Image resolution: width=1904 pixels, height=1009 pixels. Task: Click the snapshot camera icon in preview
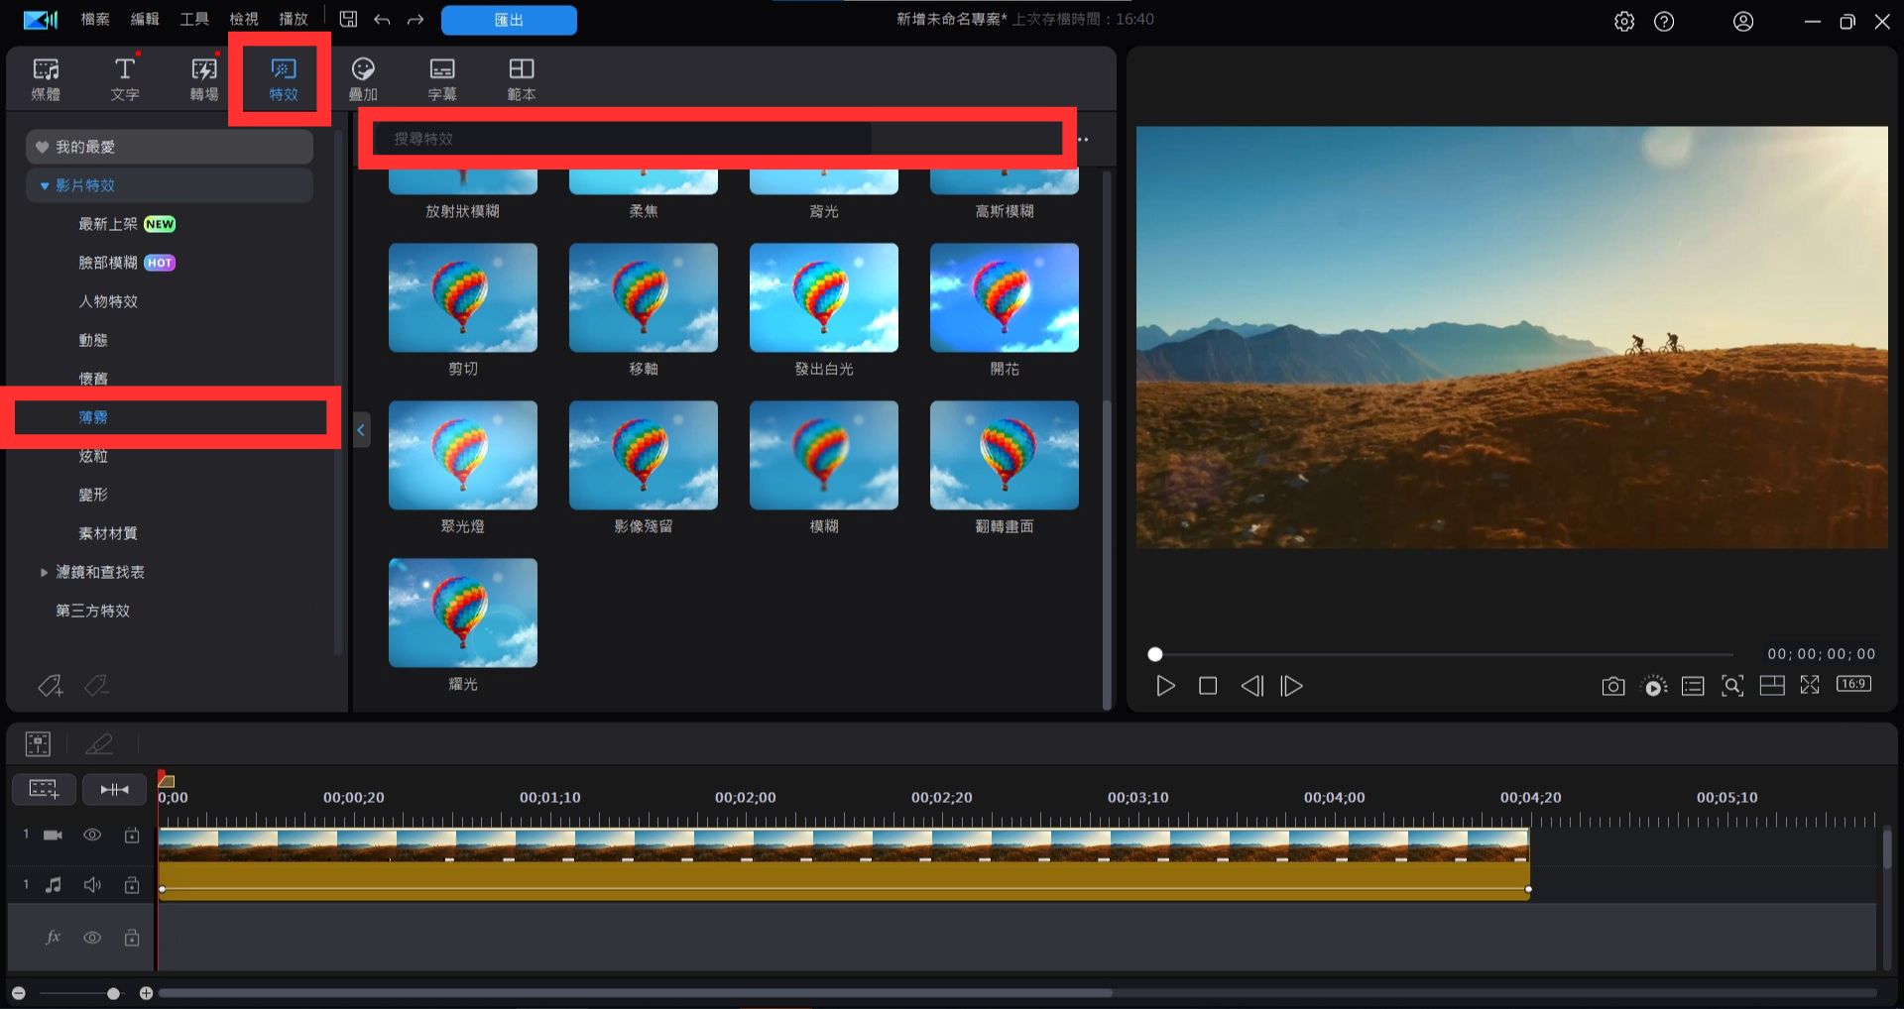coord(1612,686)
